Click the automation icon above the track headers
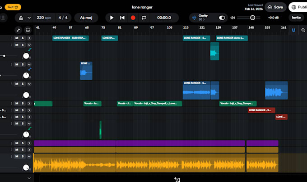 [x=18, y=30]
